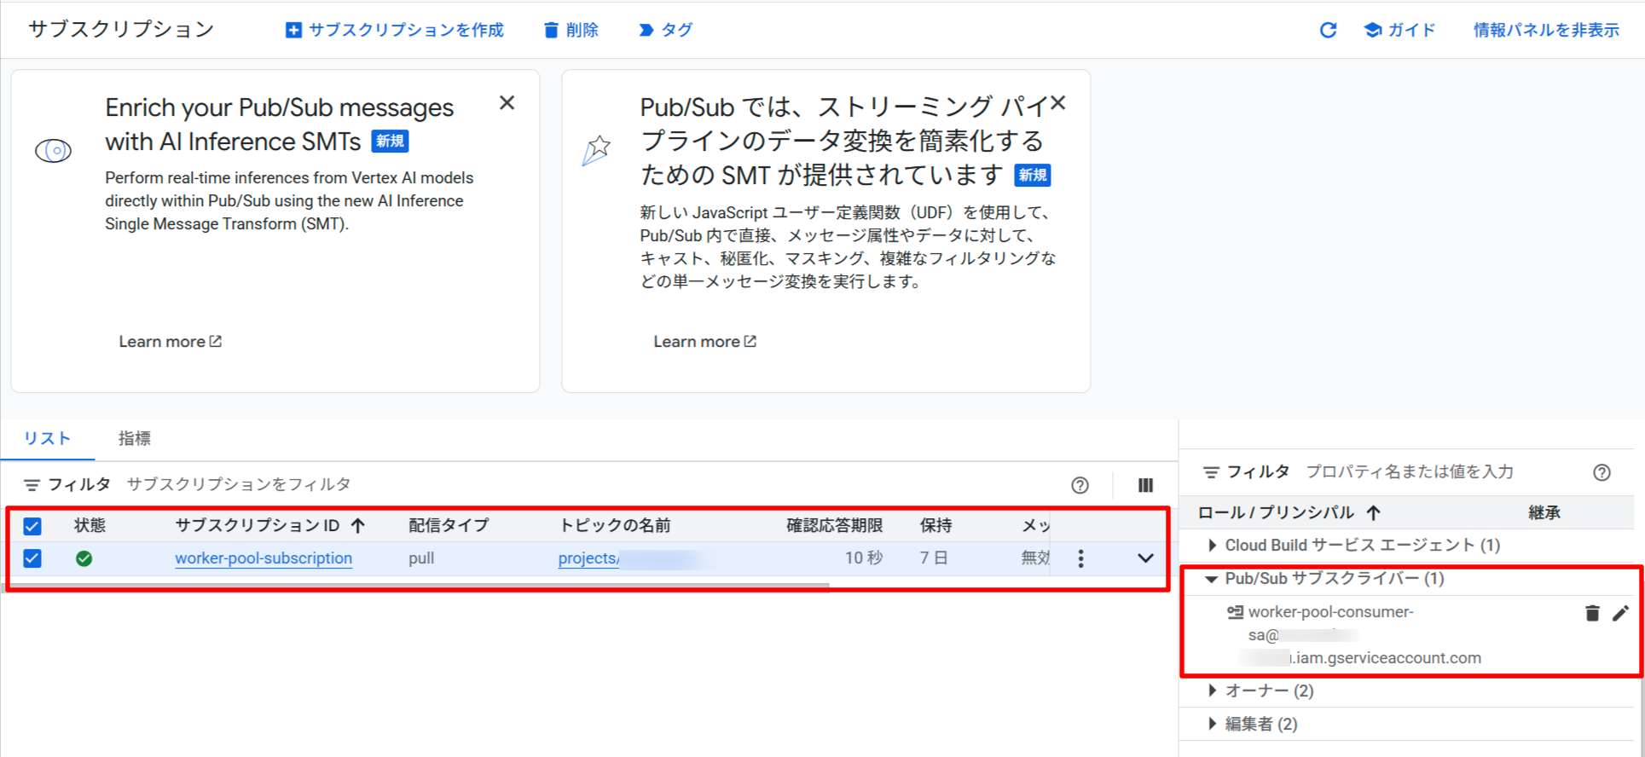Edit the worker-pool-consumer-sa principal with pencil
Screen dimensions: 1645x757
point(1620,613)
